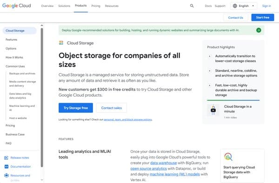
Task: Click the Release notes icon
Action: tap(6, 157)
